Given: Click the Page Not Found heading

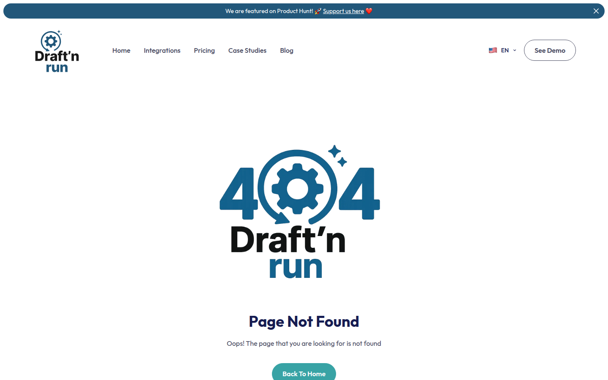Looking at the screenshot, I should point(304,322).
